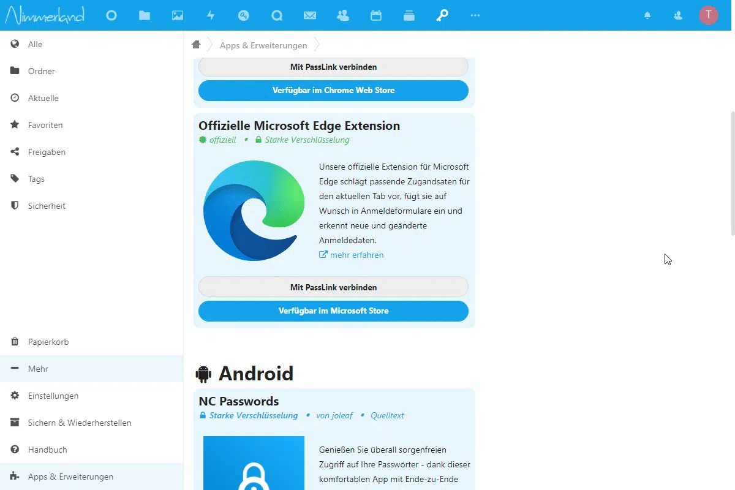Click Verfügbar im Chrome Web Store
The height and width of the screenshot is (490, 735).
333,90
